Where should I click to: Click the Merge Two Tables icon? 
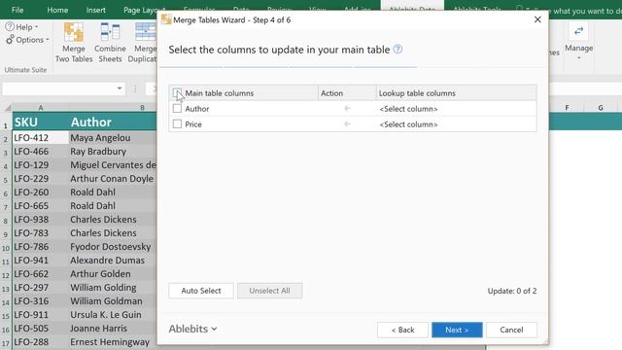coord(74,32)
